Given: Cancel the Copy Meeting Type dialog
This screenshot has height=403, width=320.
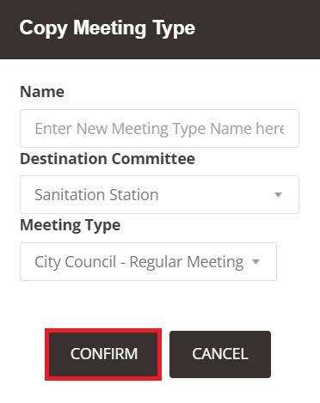Looking at the screenshot, I should point(220,354).
